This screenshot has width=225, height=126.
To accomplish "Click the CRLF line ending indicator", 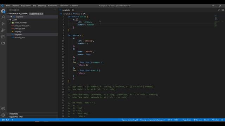I will (x=176, y=120).
